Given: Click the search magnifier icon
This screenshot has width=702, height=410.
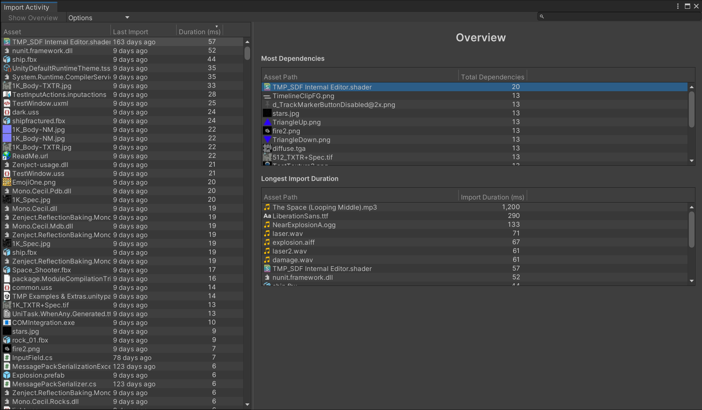Looking at the screenshot, I should 542,17.
